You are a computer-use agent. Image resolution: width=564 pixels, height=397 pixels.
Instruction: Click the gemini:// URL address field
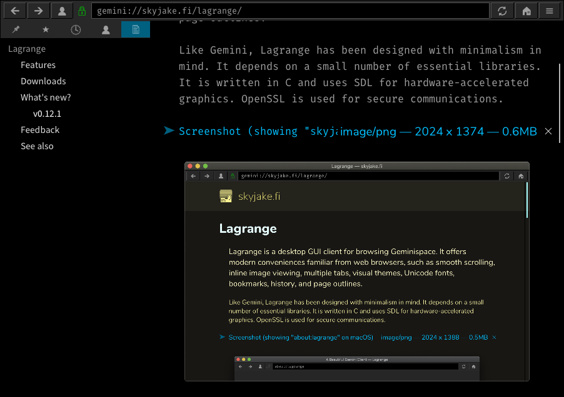(291, 11)
